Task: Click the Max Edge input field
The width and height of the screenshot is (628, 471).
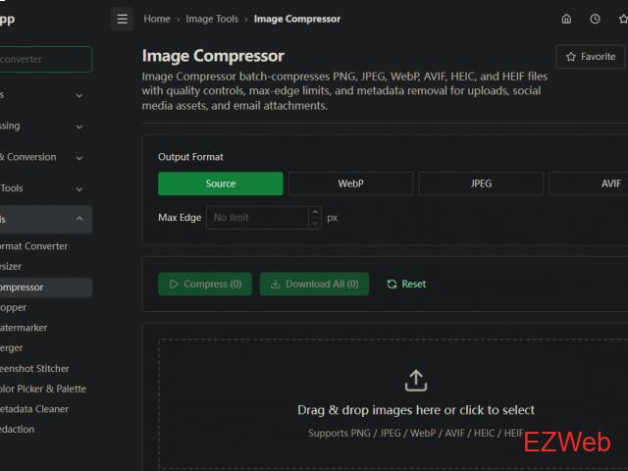Action: pos(257,218)
